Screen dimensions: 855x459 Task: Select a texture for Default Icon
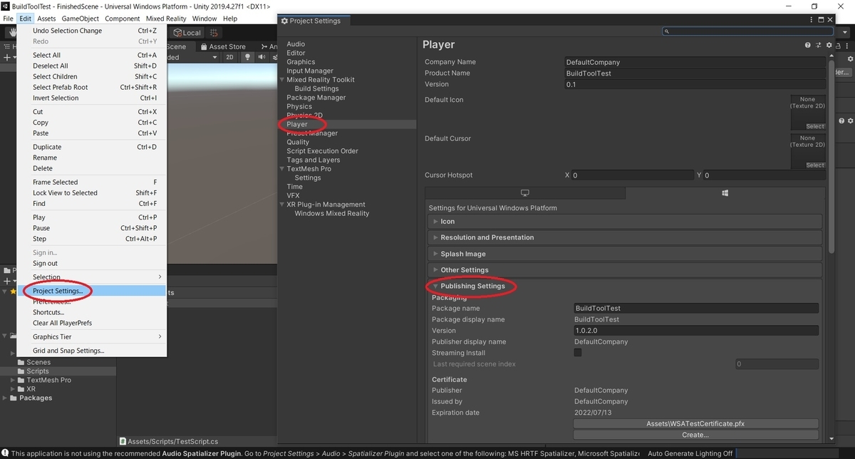(815, 126)
